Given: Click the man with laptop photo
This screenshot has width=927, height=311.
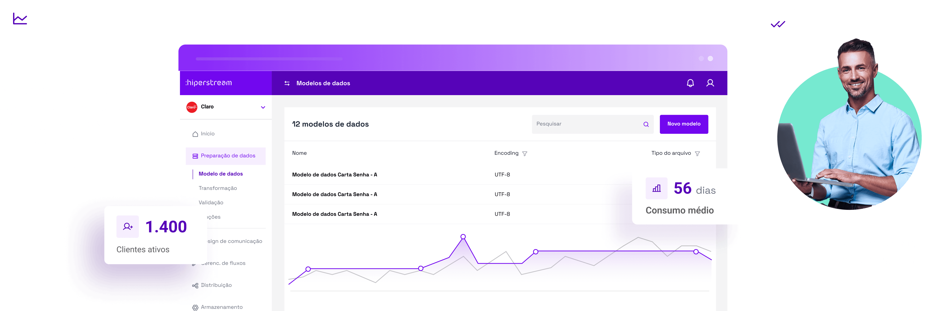Looking at the screenshot, I should 849,124.
